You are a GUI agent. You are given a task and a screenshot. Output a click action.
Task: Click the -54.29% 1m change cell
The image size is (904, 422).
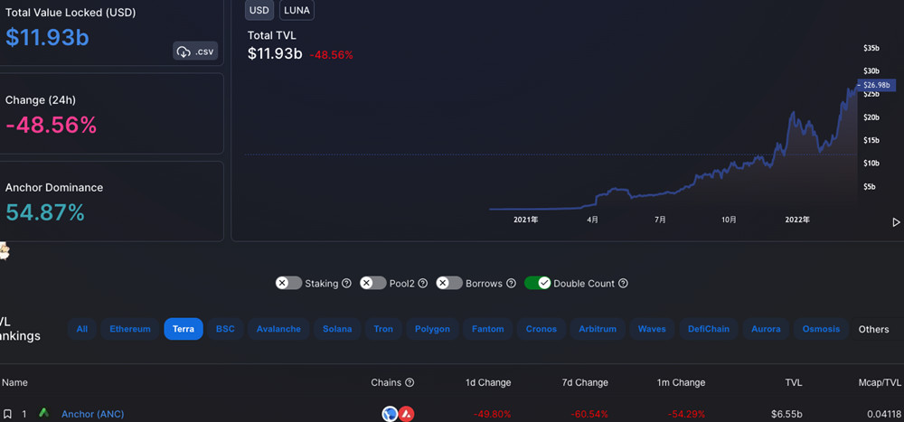click(x=686, y=414)
